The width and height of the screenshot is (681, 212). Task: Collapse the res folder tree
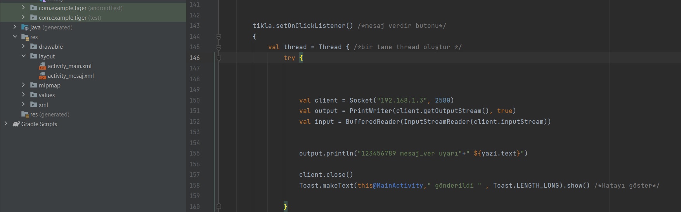click(15, 36)
